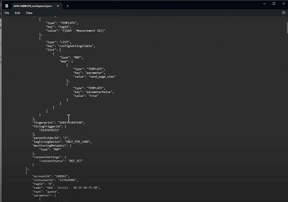Open the View menu

pos(29,13)
